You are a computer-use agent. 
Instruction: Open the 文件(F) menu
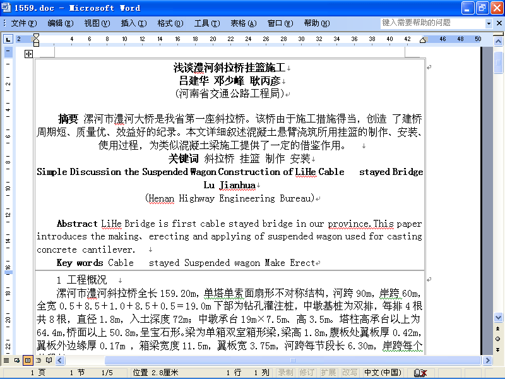[24, 23]
